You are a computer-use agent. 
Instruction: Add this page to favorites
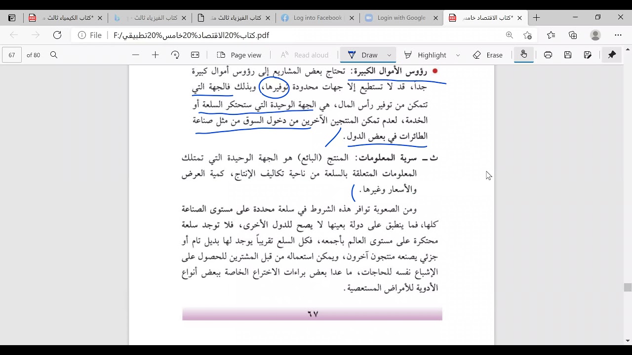click(527, 35)
